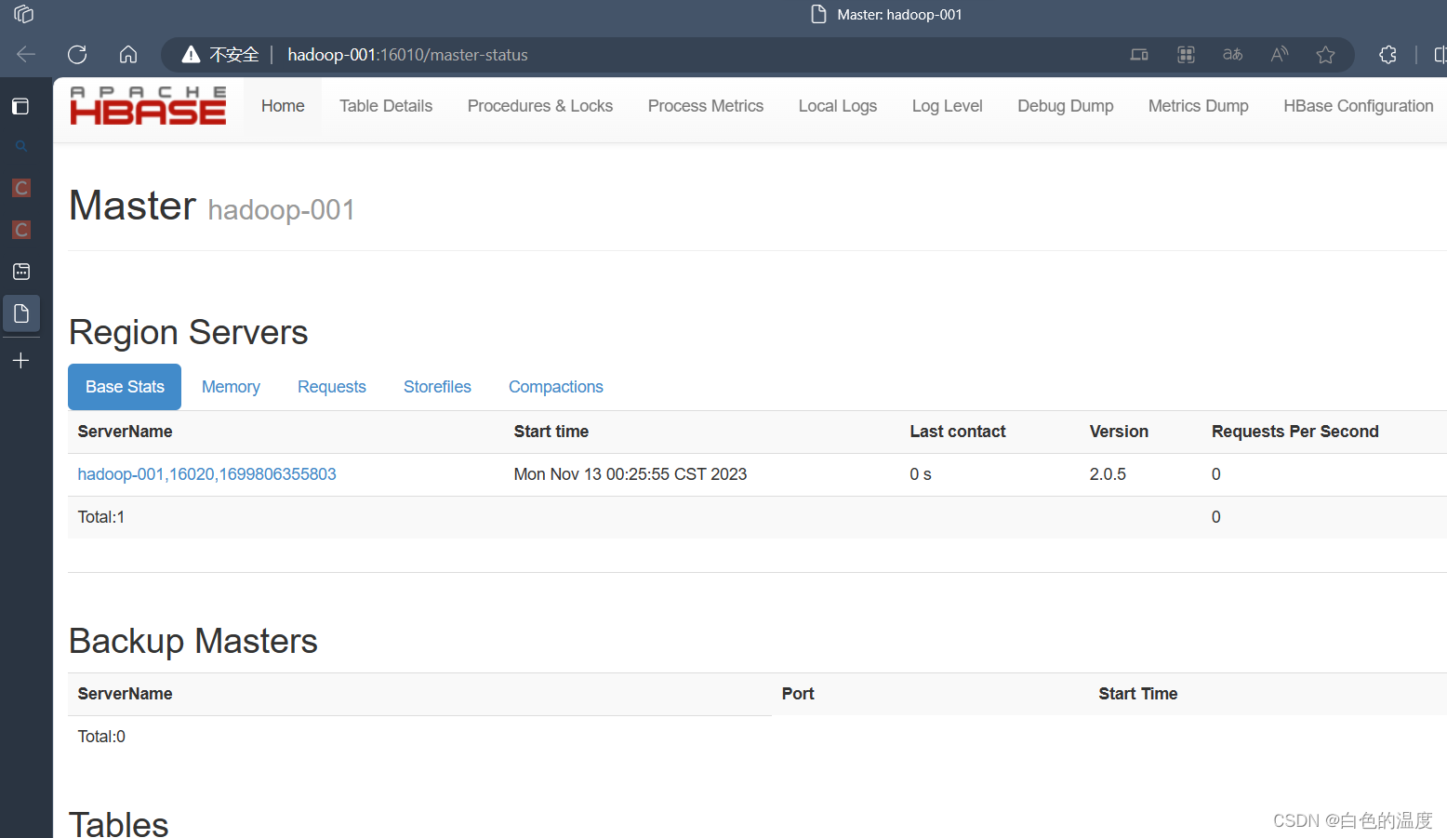Select the CSDN icon in the sidebar

click(x=20, y=187)
